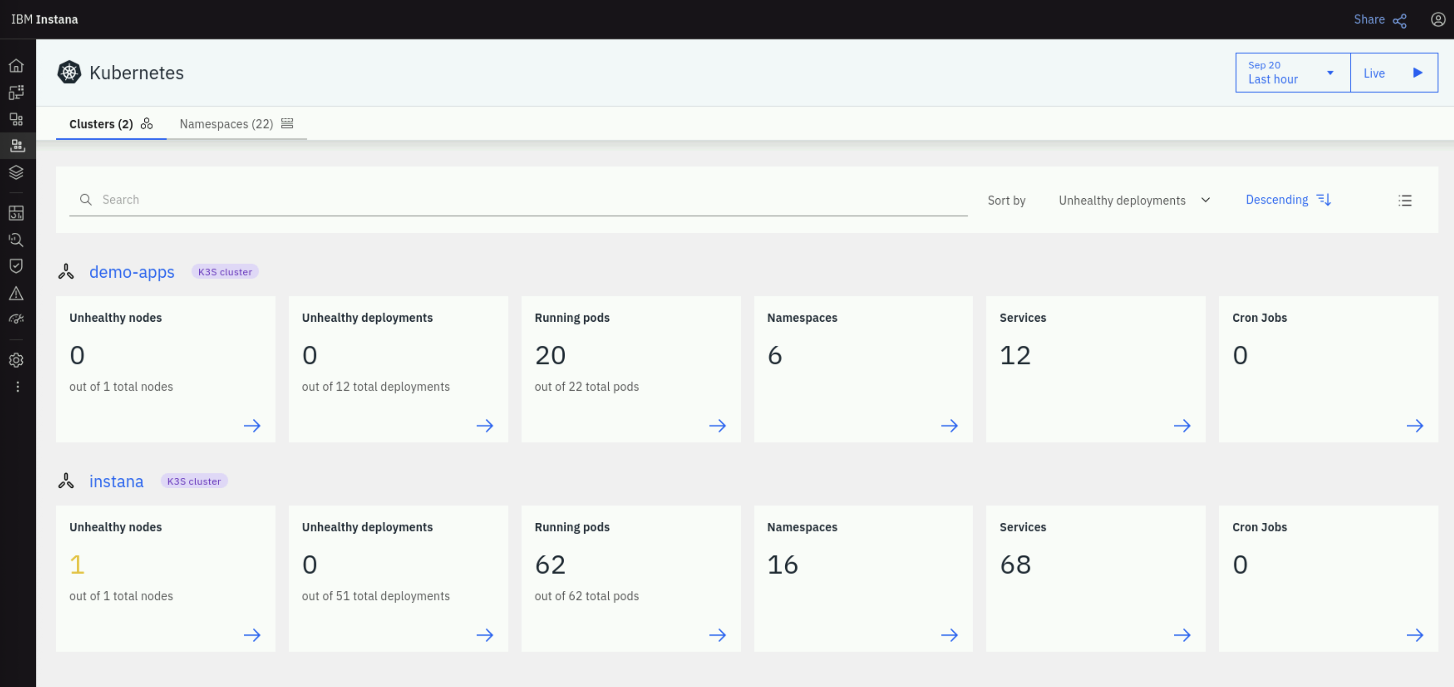Toggle Descending sort order
Screen dimensions: 1454x687
coord(1288,200)
